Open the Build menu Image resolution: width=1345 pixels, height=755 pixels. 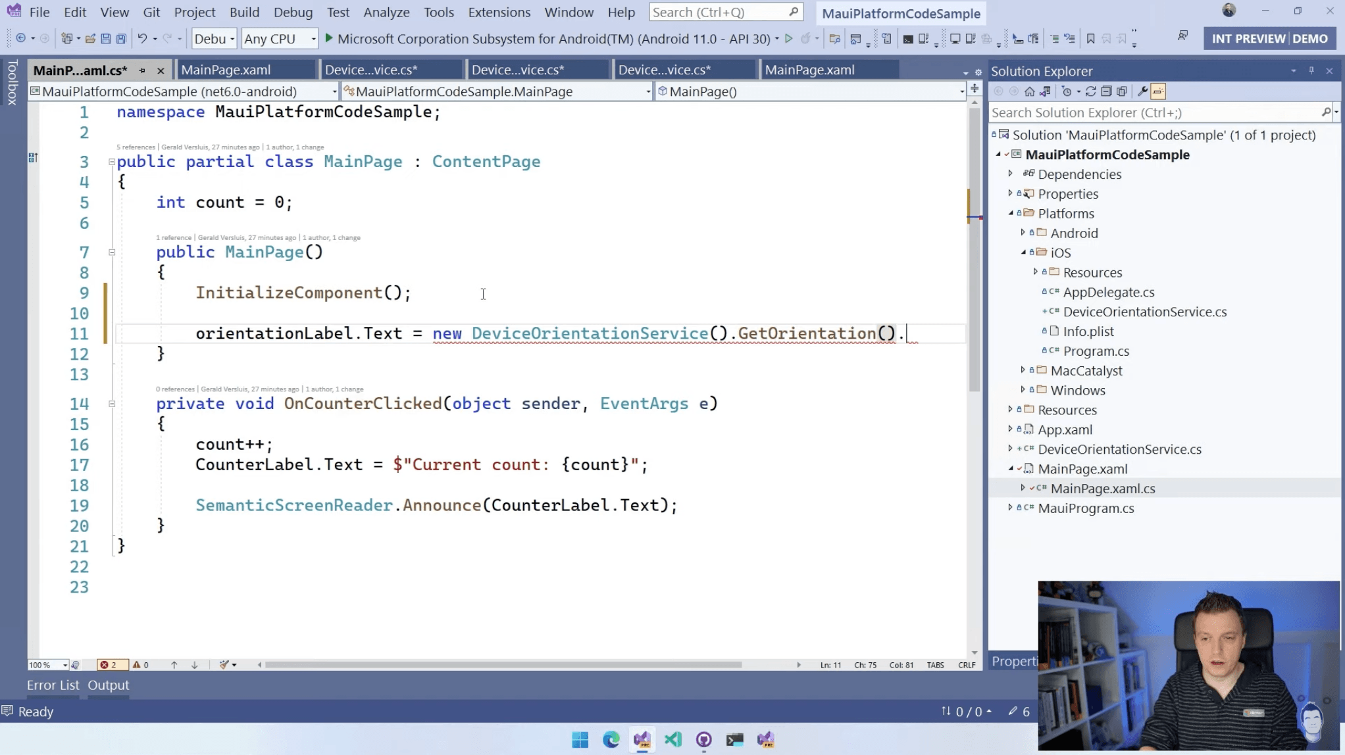(244, 12)
